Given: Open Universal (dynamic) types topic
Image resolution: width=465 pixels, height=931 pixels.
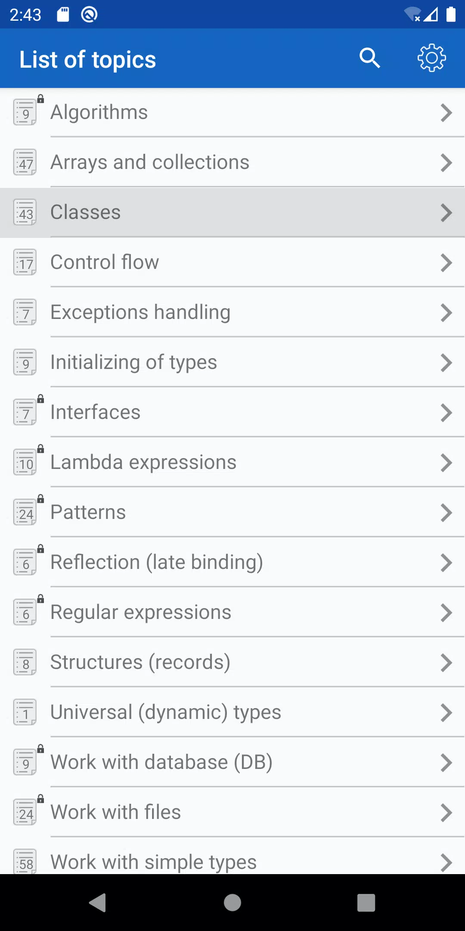Looking at the screenshot, I should tap(232, 712).
